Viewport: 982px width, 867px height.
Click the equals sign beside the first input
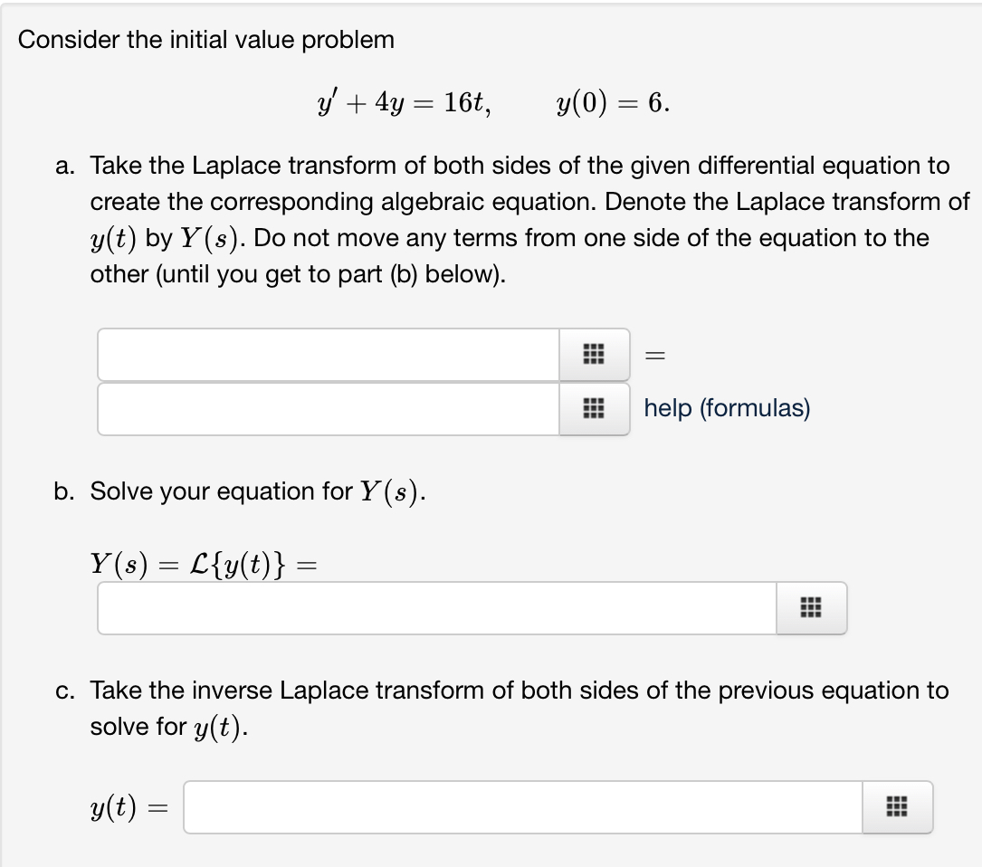655,357
